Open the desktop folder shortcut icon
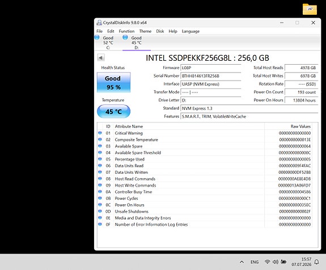 (310, 9)
